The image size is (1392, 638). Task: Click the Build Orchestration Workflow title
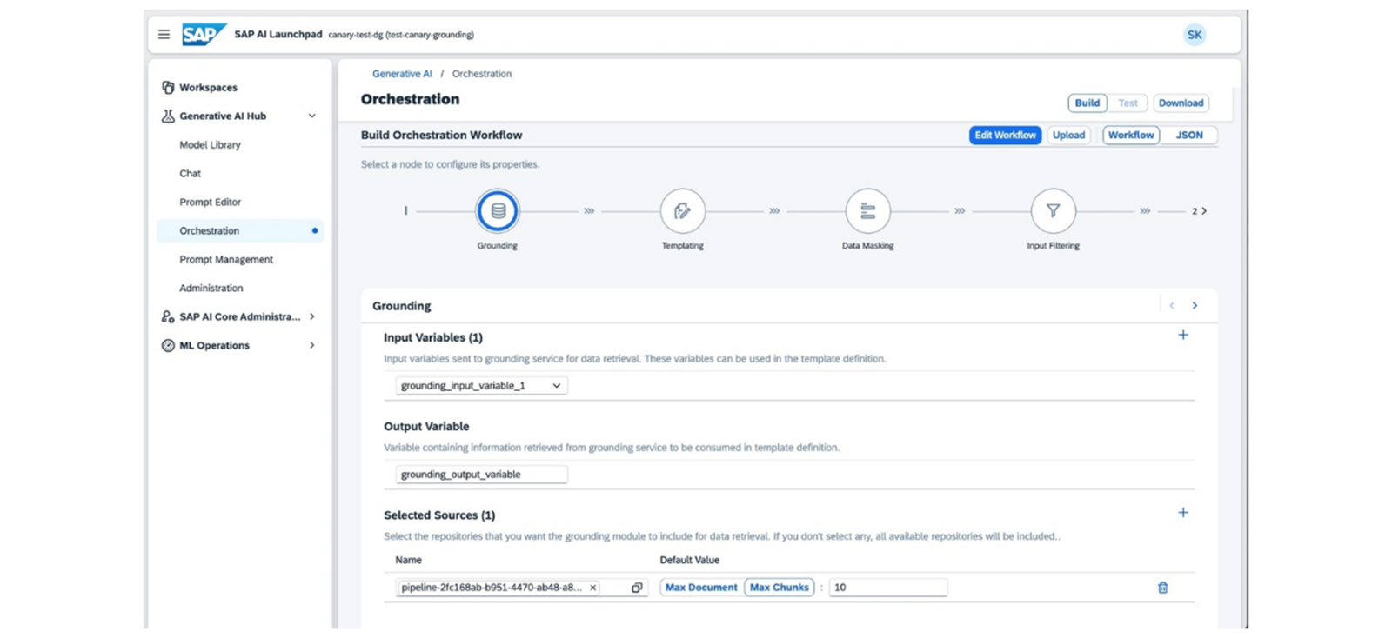(x=442, y=136)
